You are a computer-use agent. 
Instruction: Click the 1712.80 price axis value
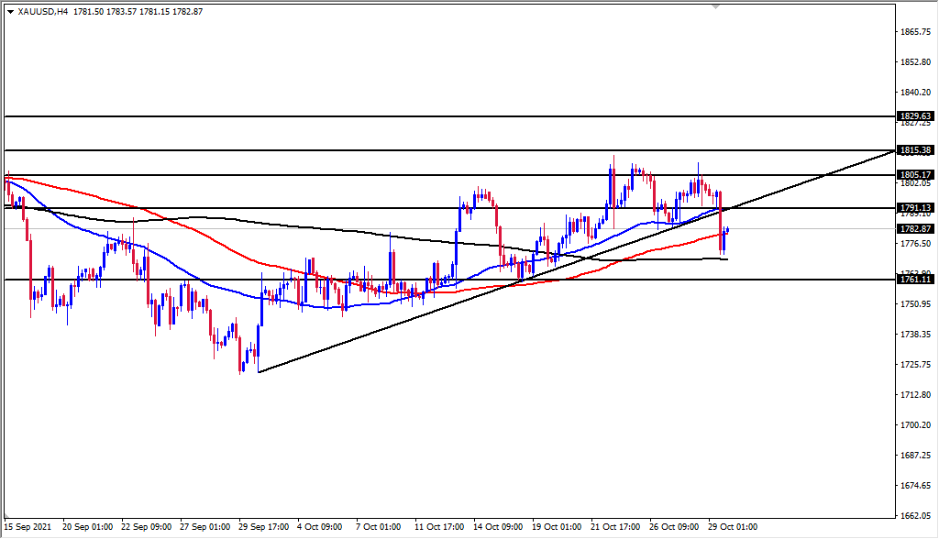coord(916,395)
